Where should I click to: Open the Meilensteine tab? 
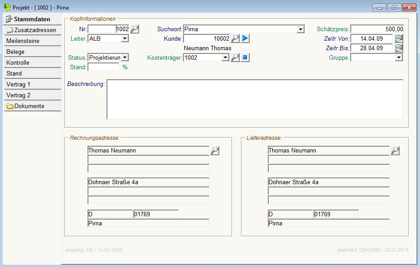[x=32, y=41]
